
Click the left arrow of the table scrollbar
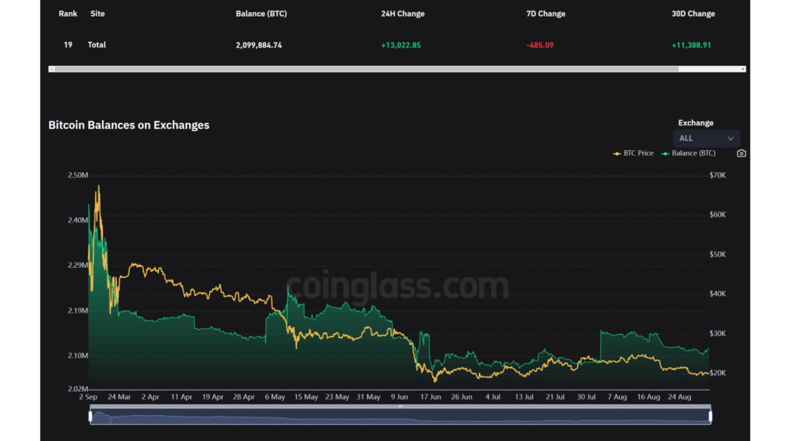point(52,69)
